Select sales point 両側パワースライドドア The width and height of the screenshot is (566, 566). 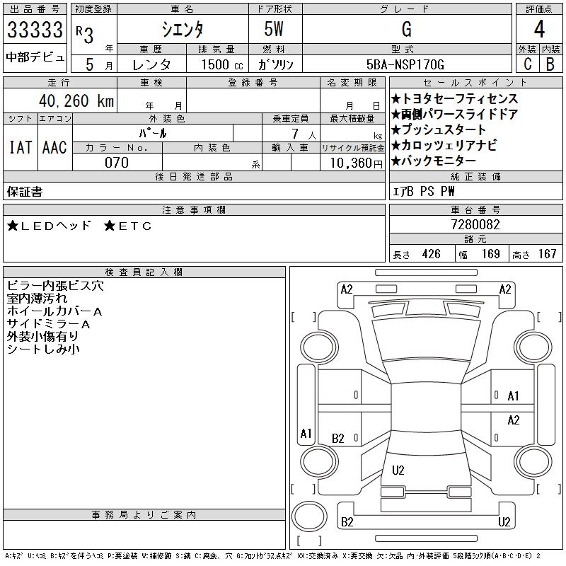454,114
